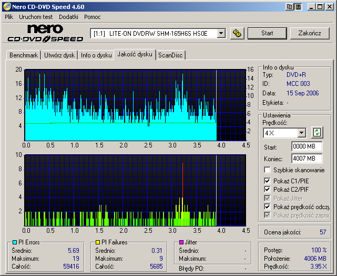The height and width of the screenshot is (276, 337).
Task: Click the disc type value DVD+R
Action: point(296,75)
